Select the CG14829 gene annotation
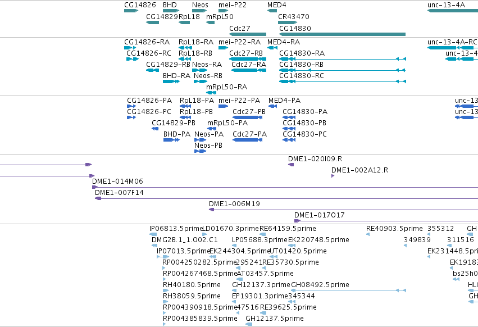 (152, 22)
